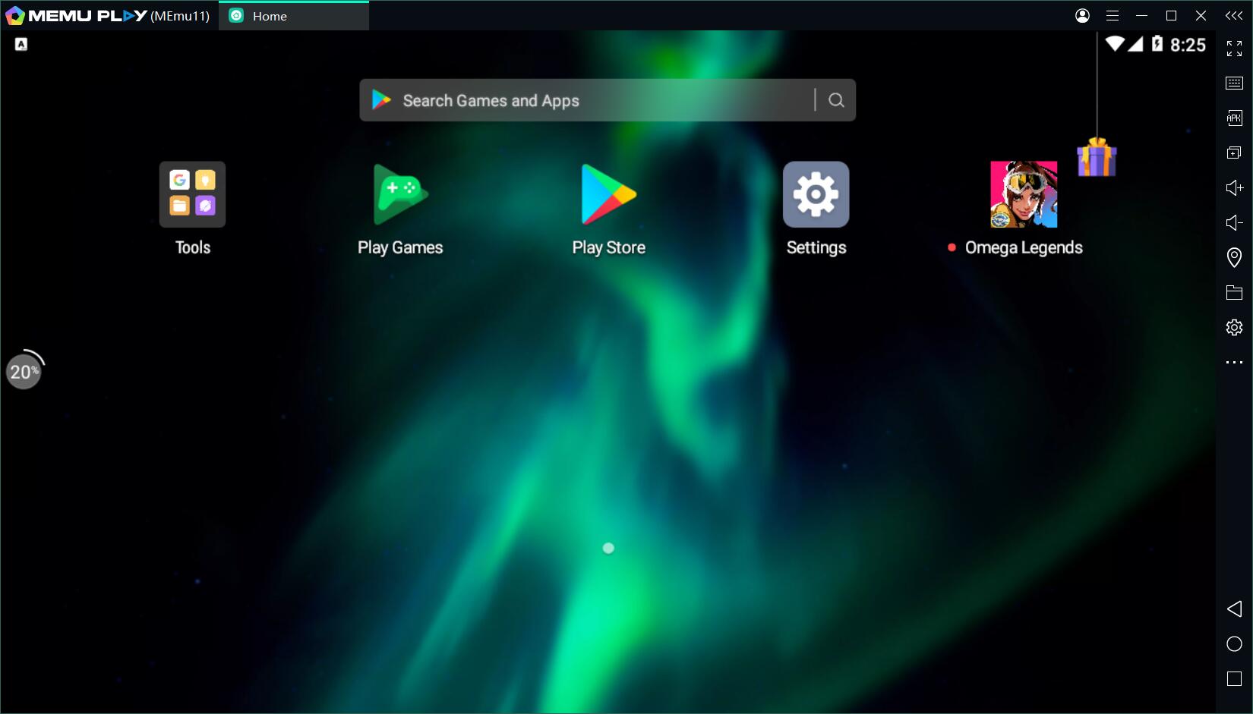Viewport: 1253px width, 714px height.
Task: Open the Tools folder
Action: point(192,194)
